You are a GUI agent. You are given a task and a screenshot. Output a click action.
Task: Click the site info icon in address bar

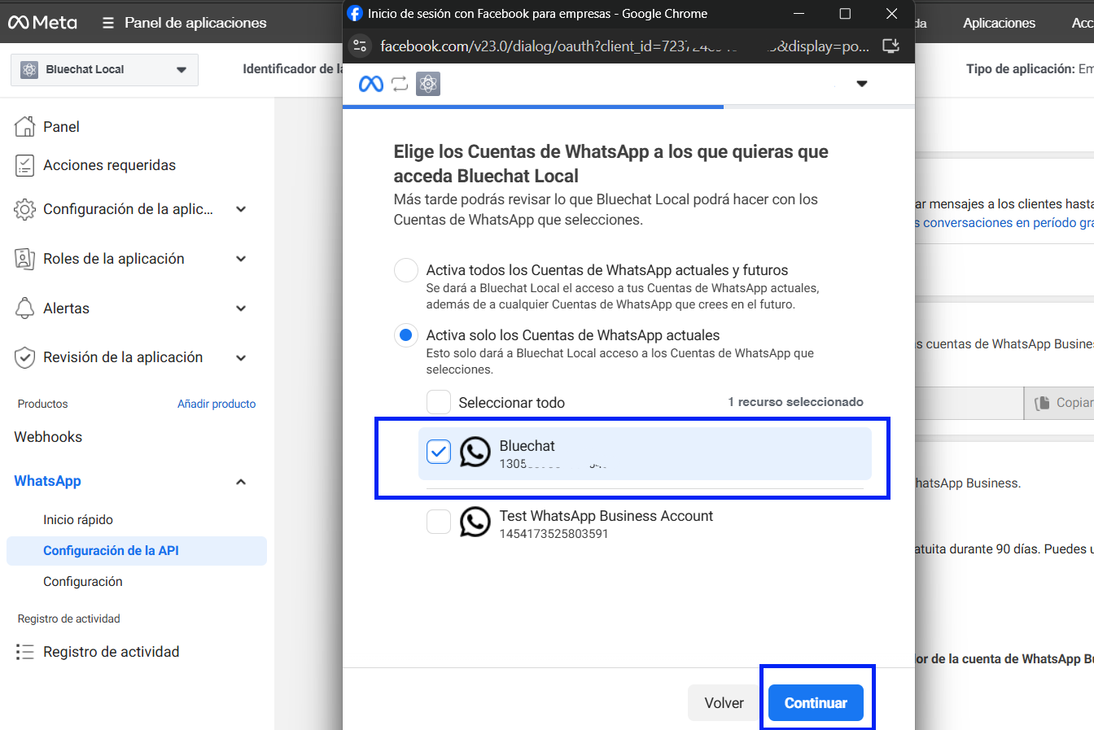[x=361, y=46]
